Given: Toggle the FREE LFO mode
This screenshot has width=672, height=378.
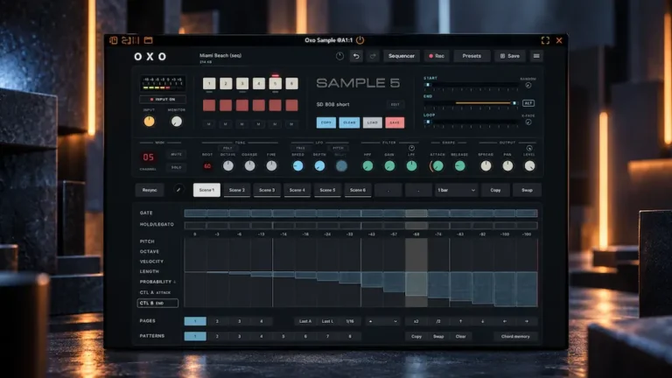Looking at the screenshot, I should [x=300, y=148].
